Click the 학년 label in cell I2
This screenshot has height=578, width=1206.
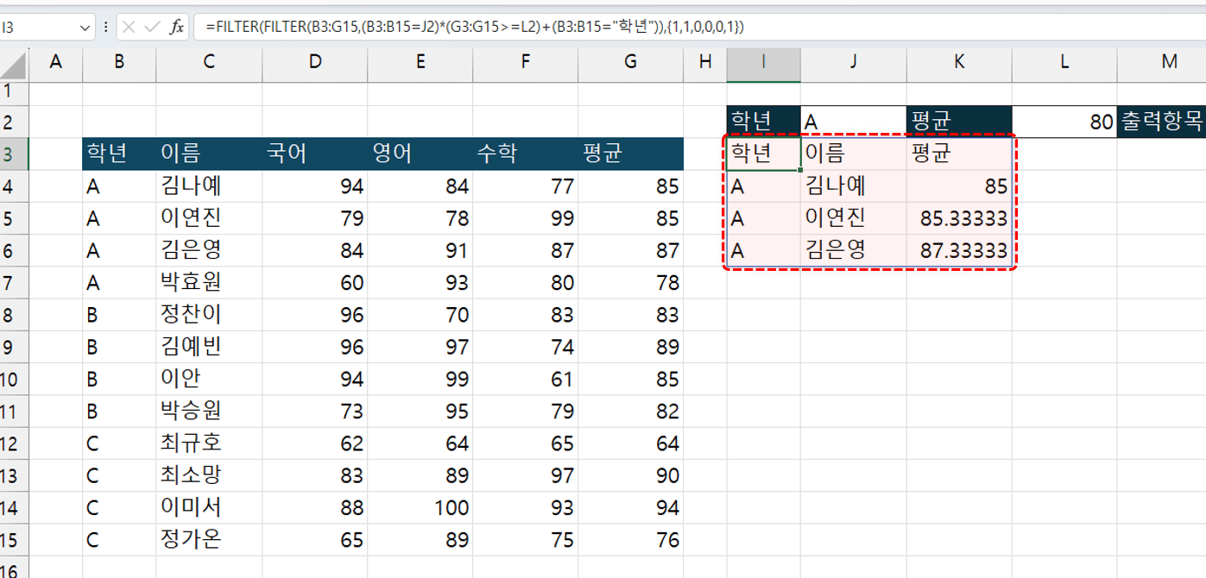[763, 122]
